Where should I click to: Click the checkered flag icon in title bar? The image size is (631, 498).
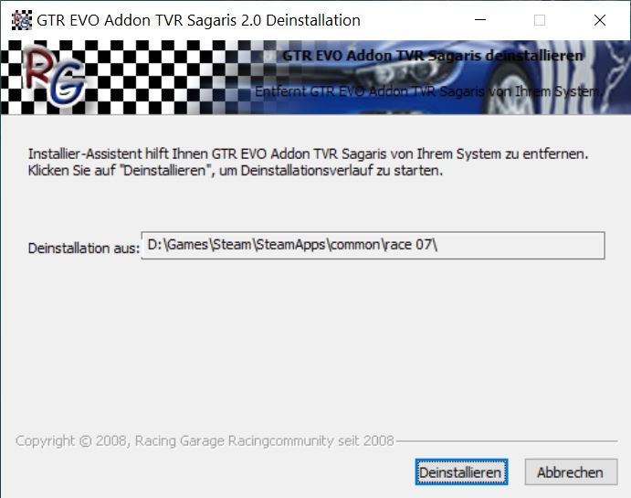[19, 19]
